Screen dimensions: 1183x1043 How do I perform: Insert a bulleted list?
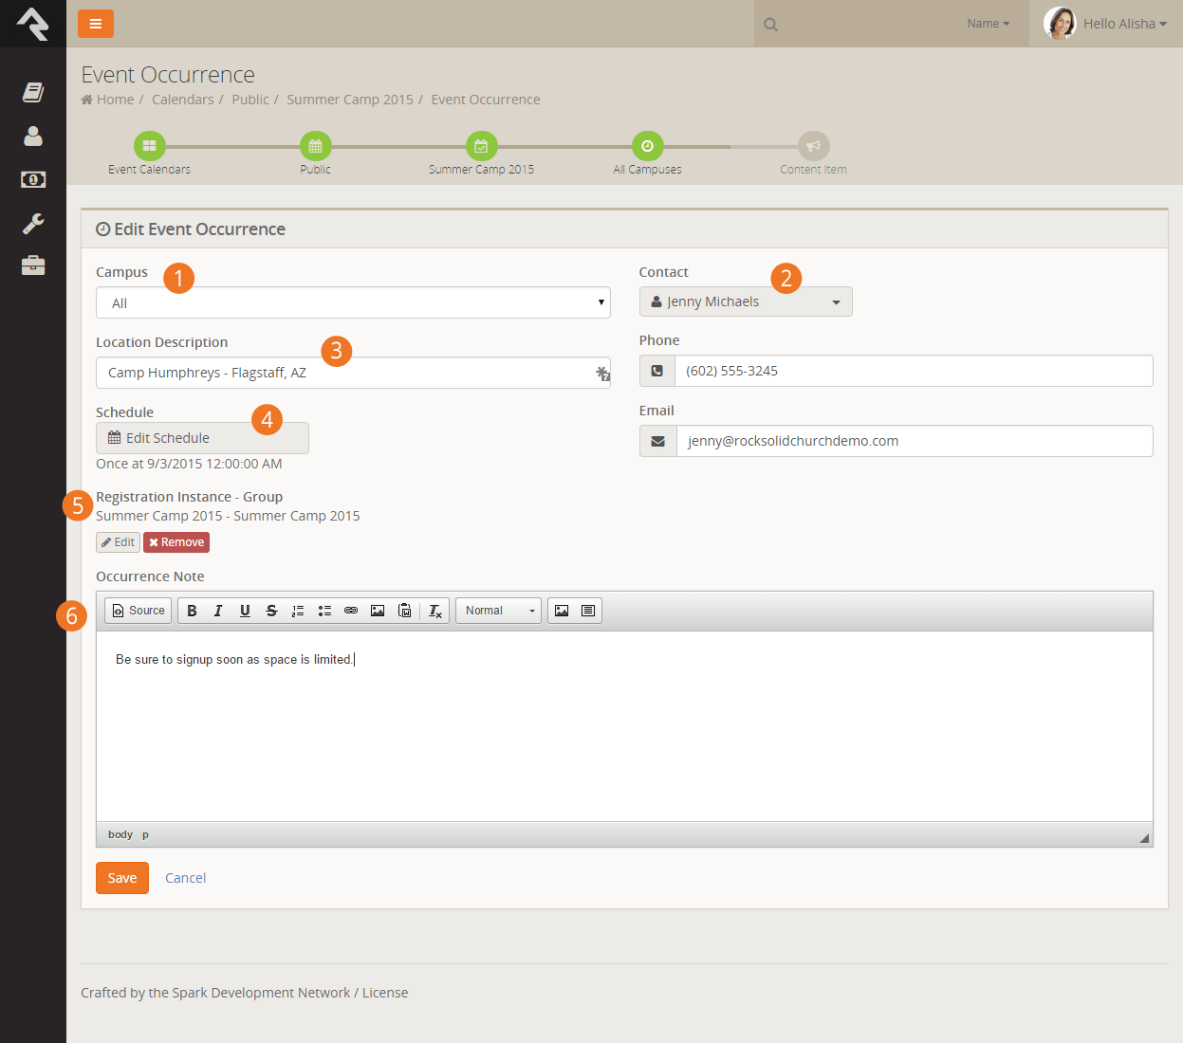point(324,611)
